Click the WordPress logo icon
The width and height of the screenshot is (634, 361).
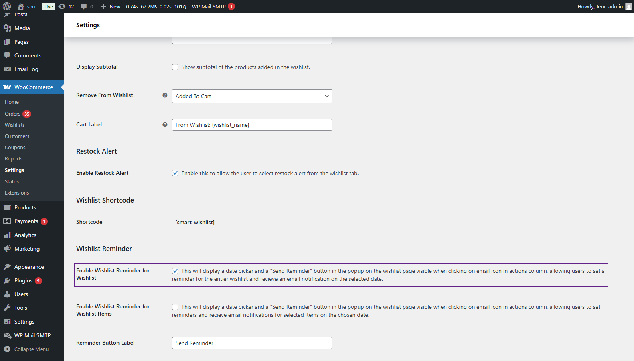pyautogui.click(x=7, y=6)
